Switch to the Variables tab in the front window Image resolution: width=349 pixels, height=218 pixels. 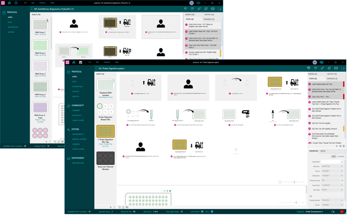[x=332, y=79]
